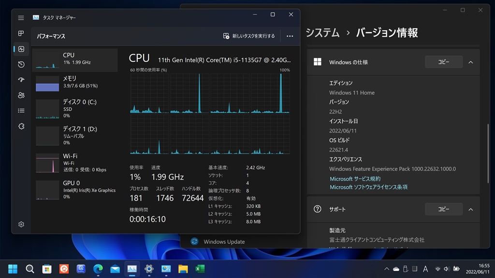Viewport: 495px width, 278px height.
Task: Click Windows 11 Home edition text
Action: pyautogui.click(x=352, y=93)
